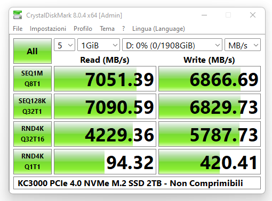Select the 5787.73 RND4K Q32T16 write result
272x201 pixels.
click(x=210, y=134)
